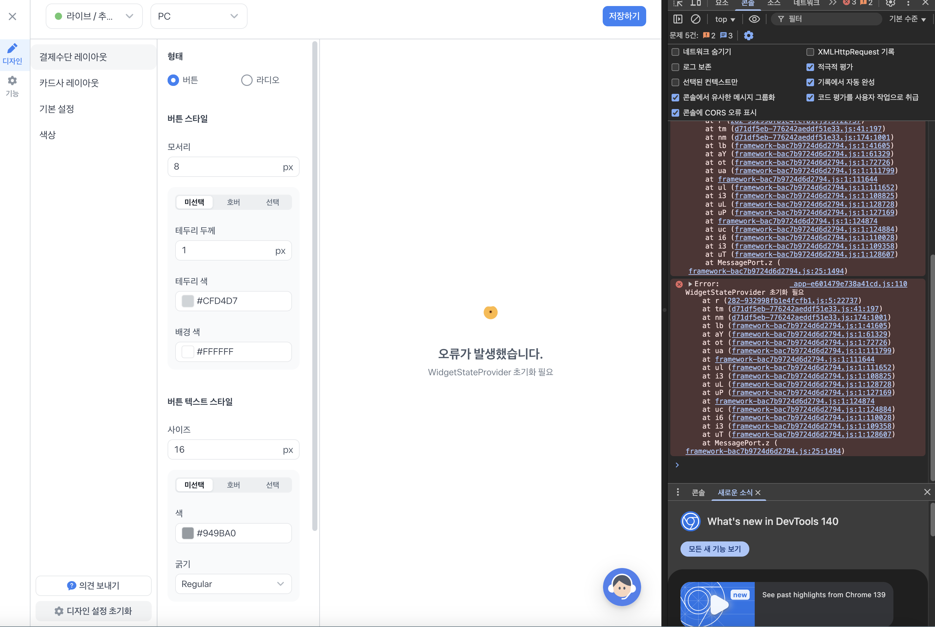Uncheck 적극적 평가 checkbox
The height and width of the screenshot is (627, 935).
(810, 67)
